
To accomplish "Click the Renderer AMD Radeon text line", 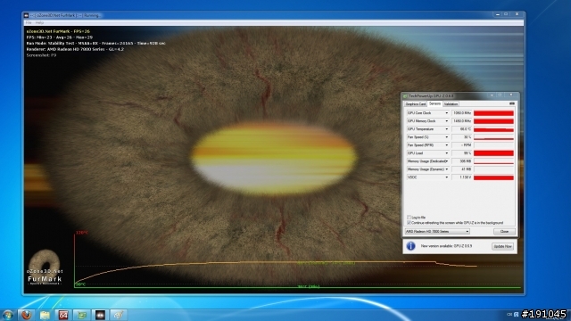I will pos(75,49).
